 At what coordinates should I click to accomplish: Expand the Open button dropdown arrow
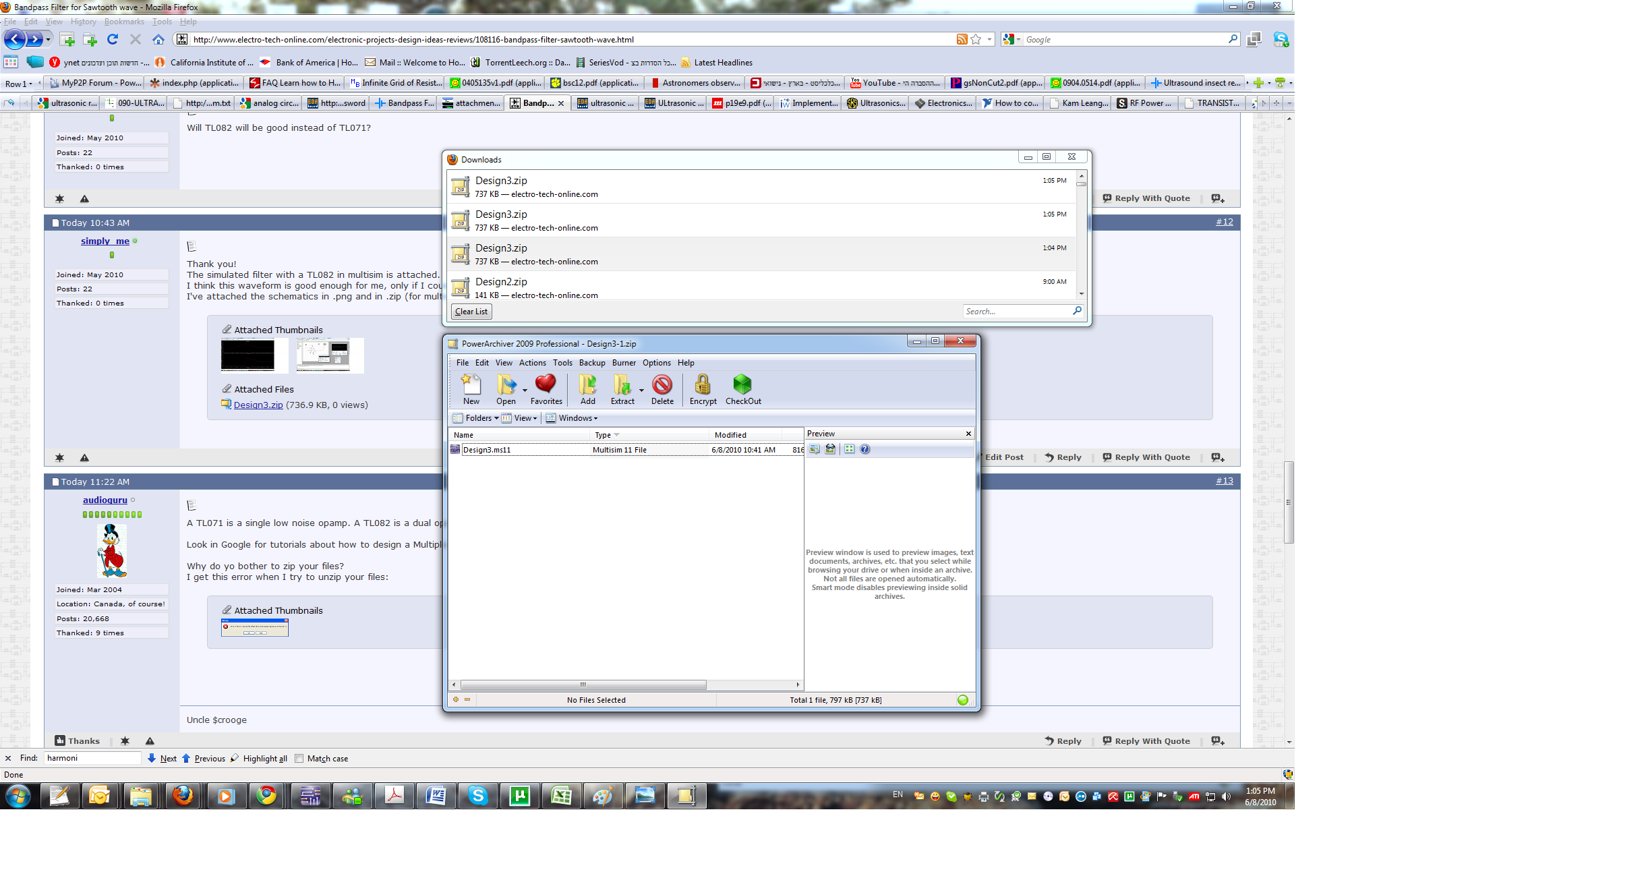(525, 390)
